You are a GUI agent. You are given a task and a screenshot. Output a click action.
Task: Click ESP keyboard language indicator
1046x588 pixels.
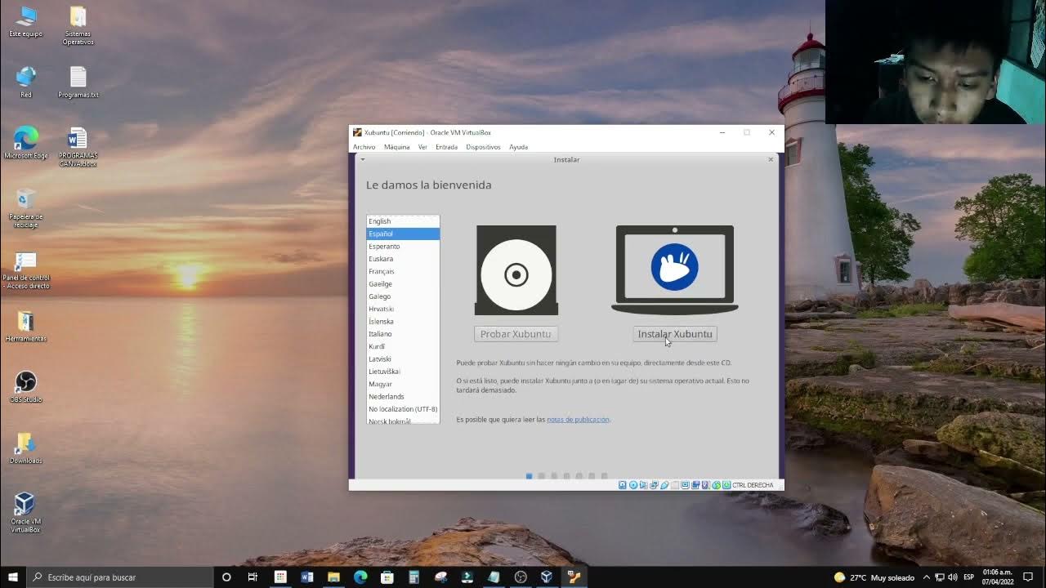click(968, 577)
